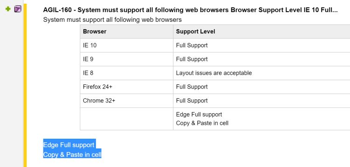Select Full Support cell in Firefox row
The image size is (350, 167).
[x=261, y=87]
